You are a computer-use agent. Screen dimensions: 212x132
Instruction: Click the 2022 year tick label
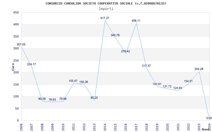coord(188,127)
